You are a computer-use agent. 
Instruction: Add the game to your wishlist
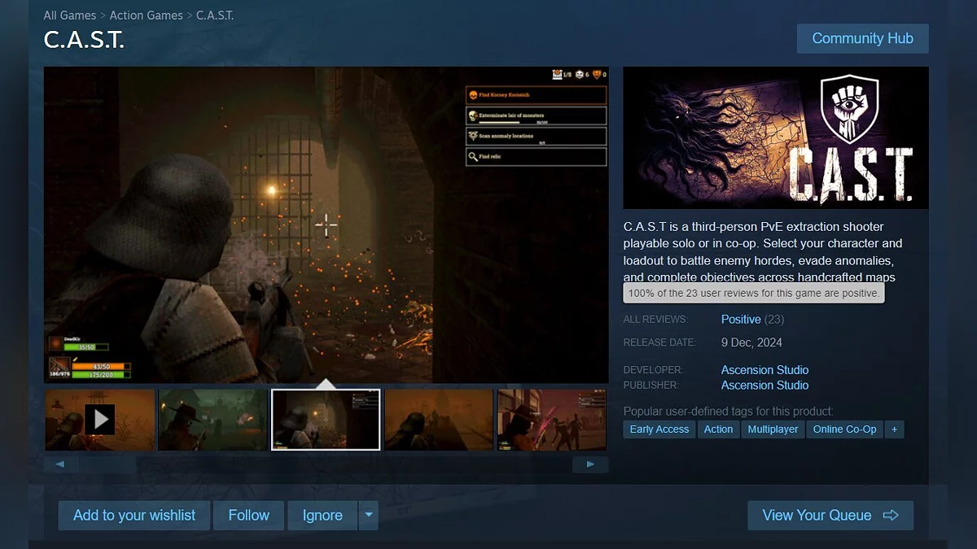[134, 515]
